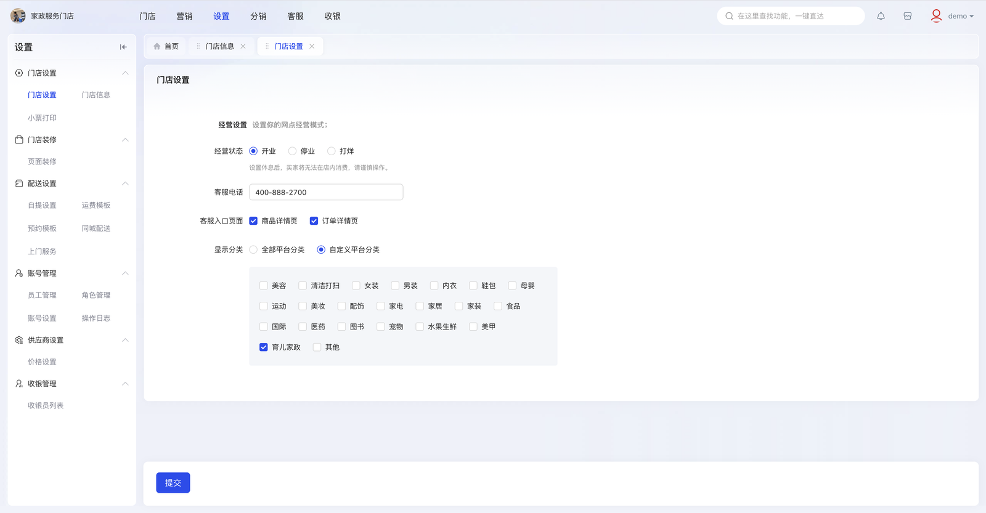Check the 清洁打扫 category checkbox
This screenshot has width=986, height=513.
pyautogui.click(x=303, y=286)
